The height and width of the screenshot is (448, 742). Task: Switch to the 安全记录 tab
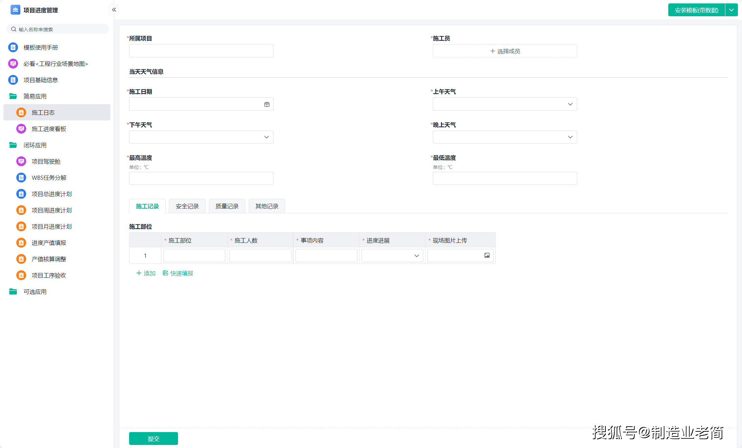[187, 206]
